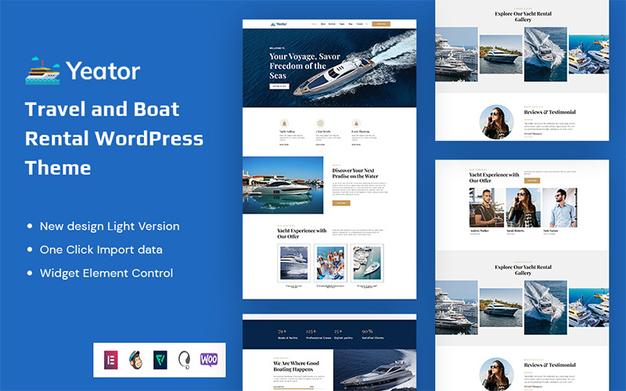Click the Event Planning service icon
This screenshot has width=626, height=391.
tap(355, 124)
